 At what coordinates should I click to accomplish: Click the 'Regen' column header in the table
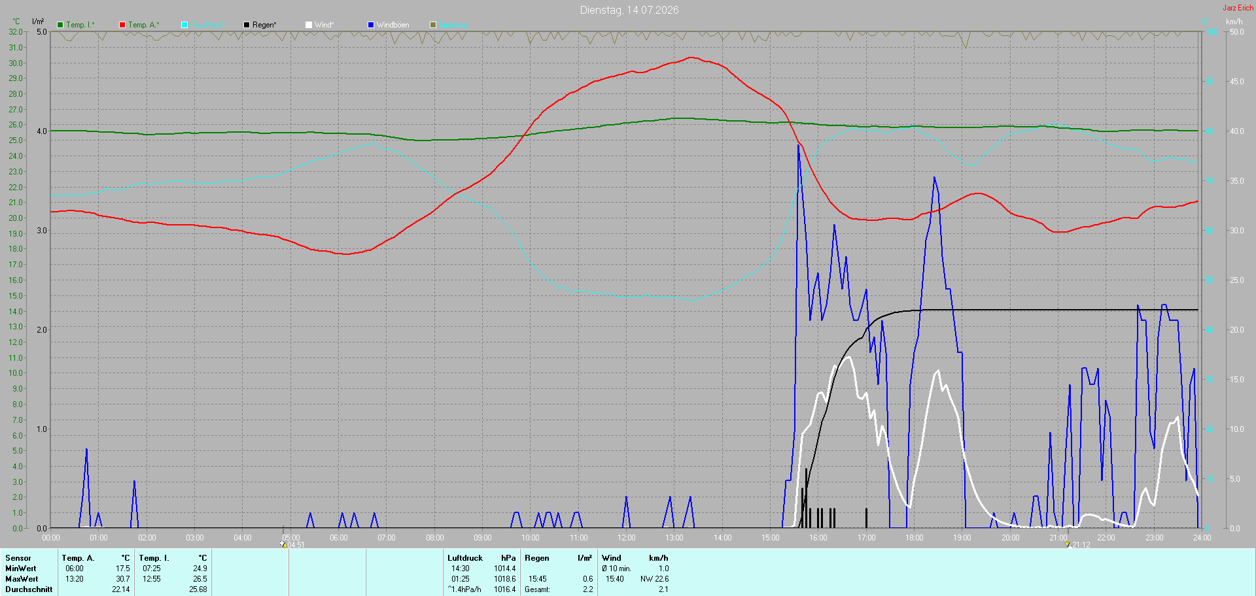pyautogui.click(x=537, y=558)
